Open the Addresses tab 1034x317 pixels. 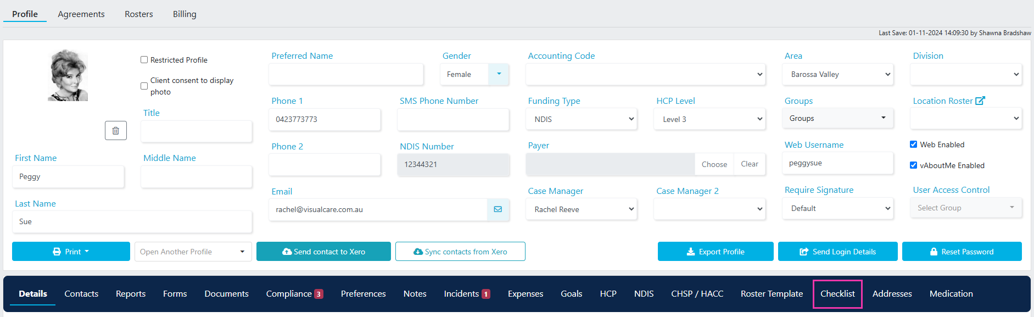[x=892, y=294]
